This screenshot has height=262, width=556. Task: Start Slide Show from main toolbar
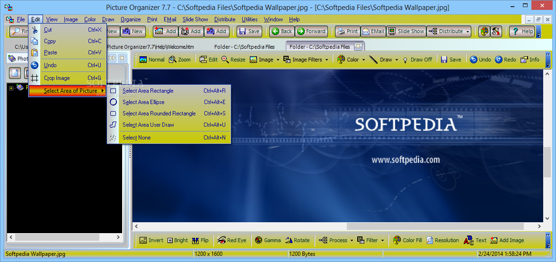pyautogui.click(x=406, y=31)
